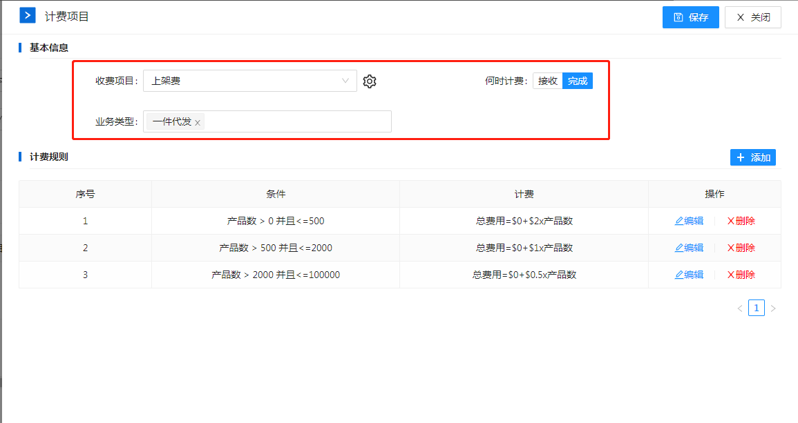798x423 pixels.
Task: Go to next page arrow in pagination
Action: pyautogui.click(x=773, y=308)
